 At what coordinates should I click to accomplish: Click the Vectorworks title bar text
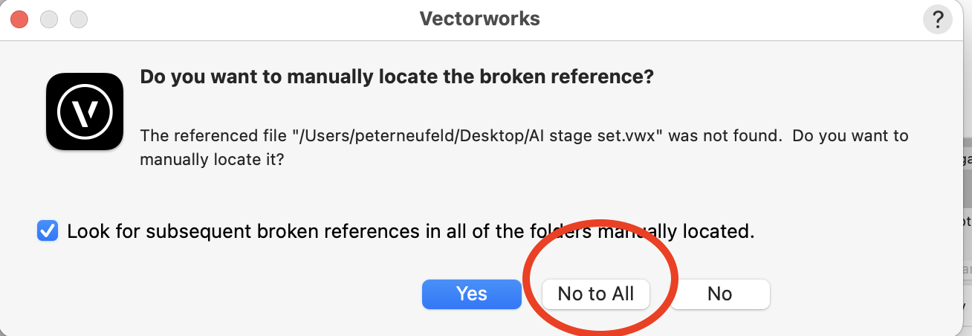[x=479, y=19]
